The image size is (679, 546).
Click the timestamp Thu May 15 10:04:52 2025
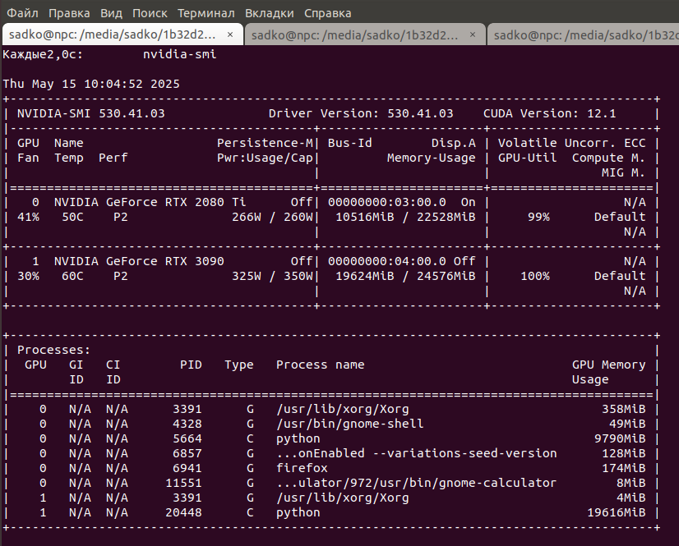(x=91, y=84)
